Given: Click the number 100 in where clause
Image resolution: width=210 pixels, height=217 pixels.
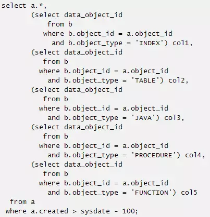Looking at the screenshot, I should coord(129,211).
